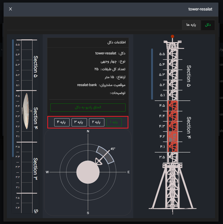Image resolution: width=223 pixels, height=224 pixels.
Task: Select tower floor ۵.۳ on main diagram
Action: point(173,75)
